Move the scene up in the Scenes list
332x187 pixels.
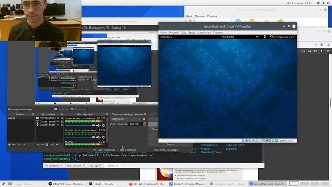19,144
